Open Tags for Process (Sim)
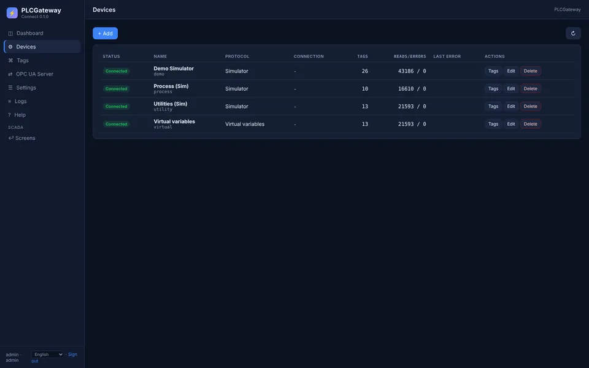The image size is (589, 368). point(493,88)
